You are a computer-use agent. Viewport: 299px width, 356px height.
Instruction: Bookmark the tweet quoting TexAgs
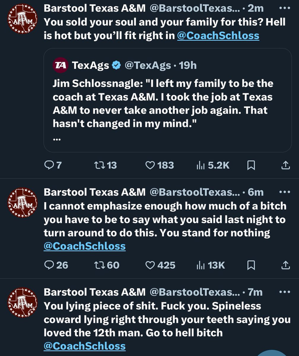tap(252, 165)
